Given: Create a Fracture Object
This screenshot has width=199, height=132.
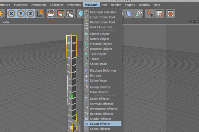Looking at the screenshot, I should pos(103,44).
